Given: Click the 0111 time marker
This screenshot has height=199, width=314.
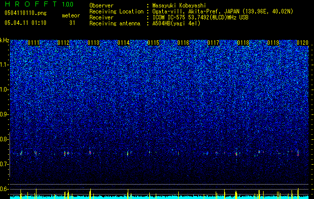Looking at the screenshot, I should pos(33,43).
